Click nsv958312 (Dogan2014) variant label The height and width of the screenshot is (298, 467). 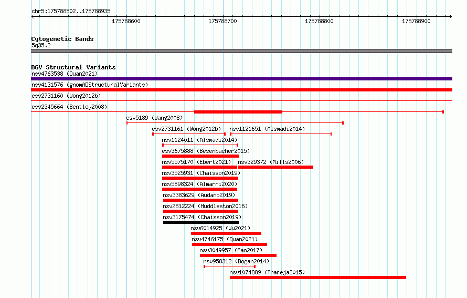pos(236,261)
